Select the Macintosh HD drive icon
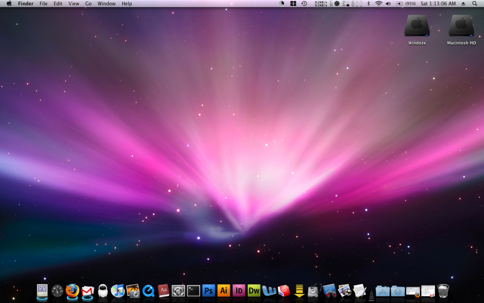This screenshot has width=484, height=303. click(461, 30)
